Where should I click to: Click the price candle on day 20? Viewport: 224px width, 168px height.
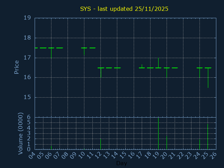[x=167, y=72]
